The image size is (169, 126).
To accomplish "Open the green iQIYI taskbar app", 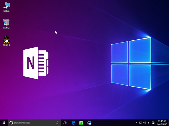I will point(81,123).
